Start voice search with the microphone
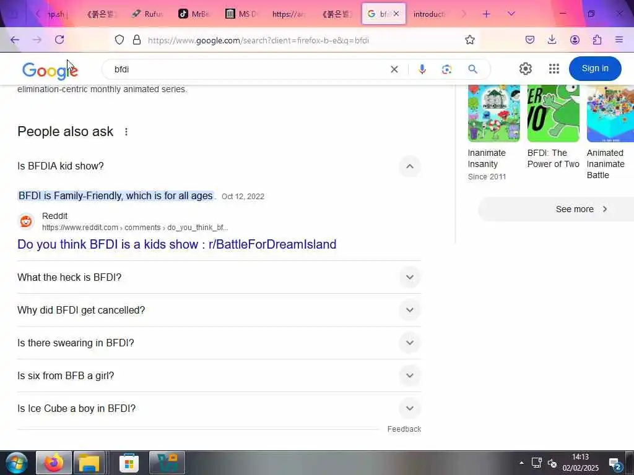This screenshot has height=475, width=634. [x=422, y=69]
